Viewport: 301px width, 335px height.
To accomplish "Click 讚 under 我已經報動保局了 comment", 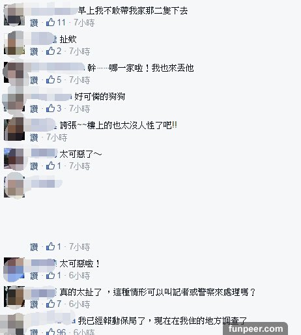I will (x=34, y=332).
